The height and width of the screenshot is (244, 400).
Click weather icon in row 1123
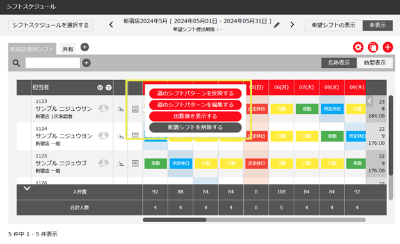120,109
